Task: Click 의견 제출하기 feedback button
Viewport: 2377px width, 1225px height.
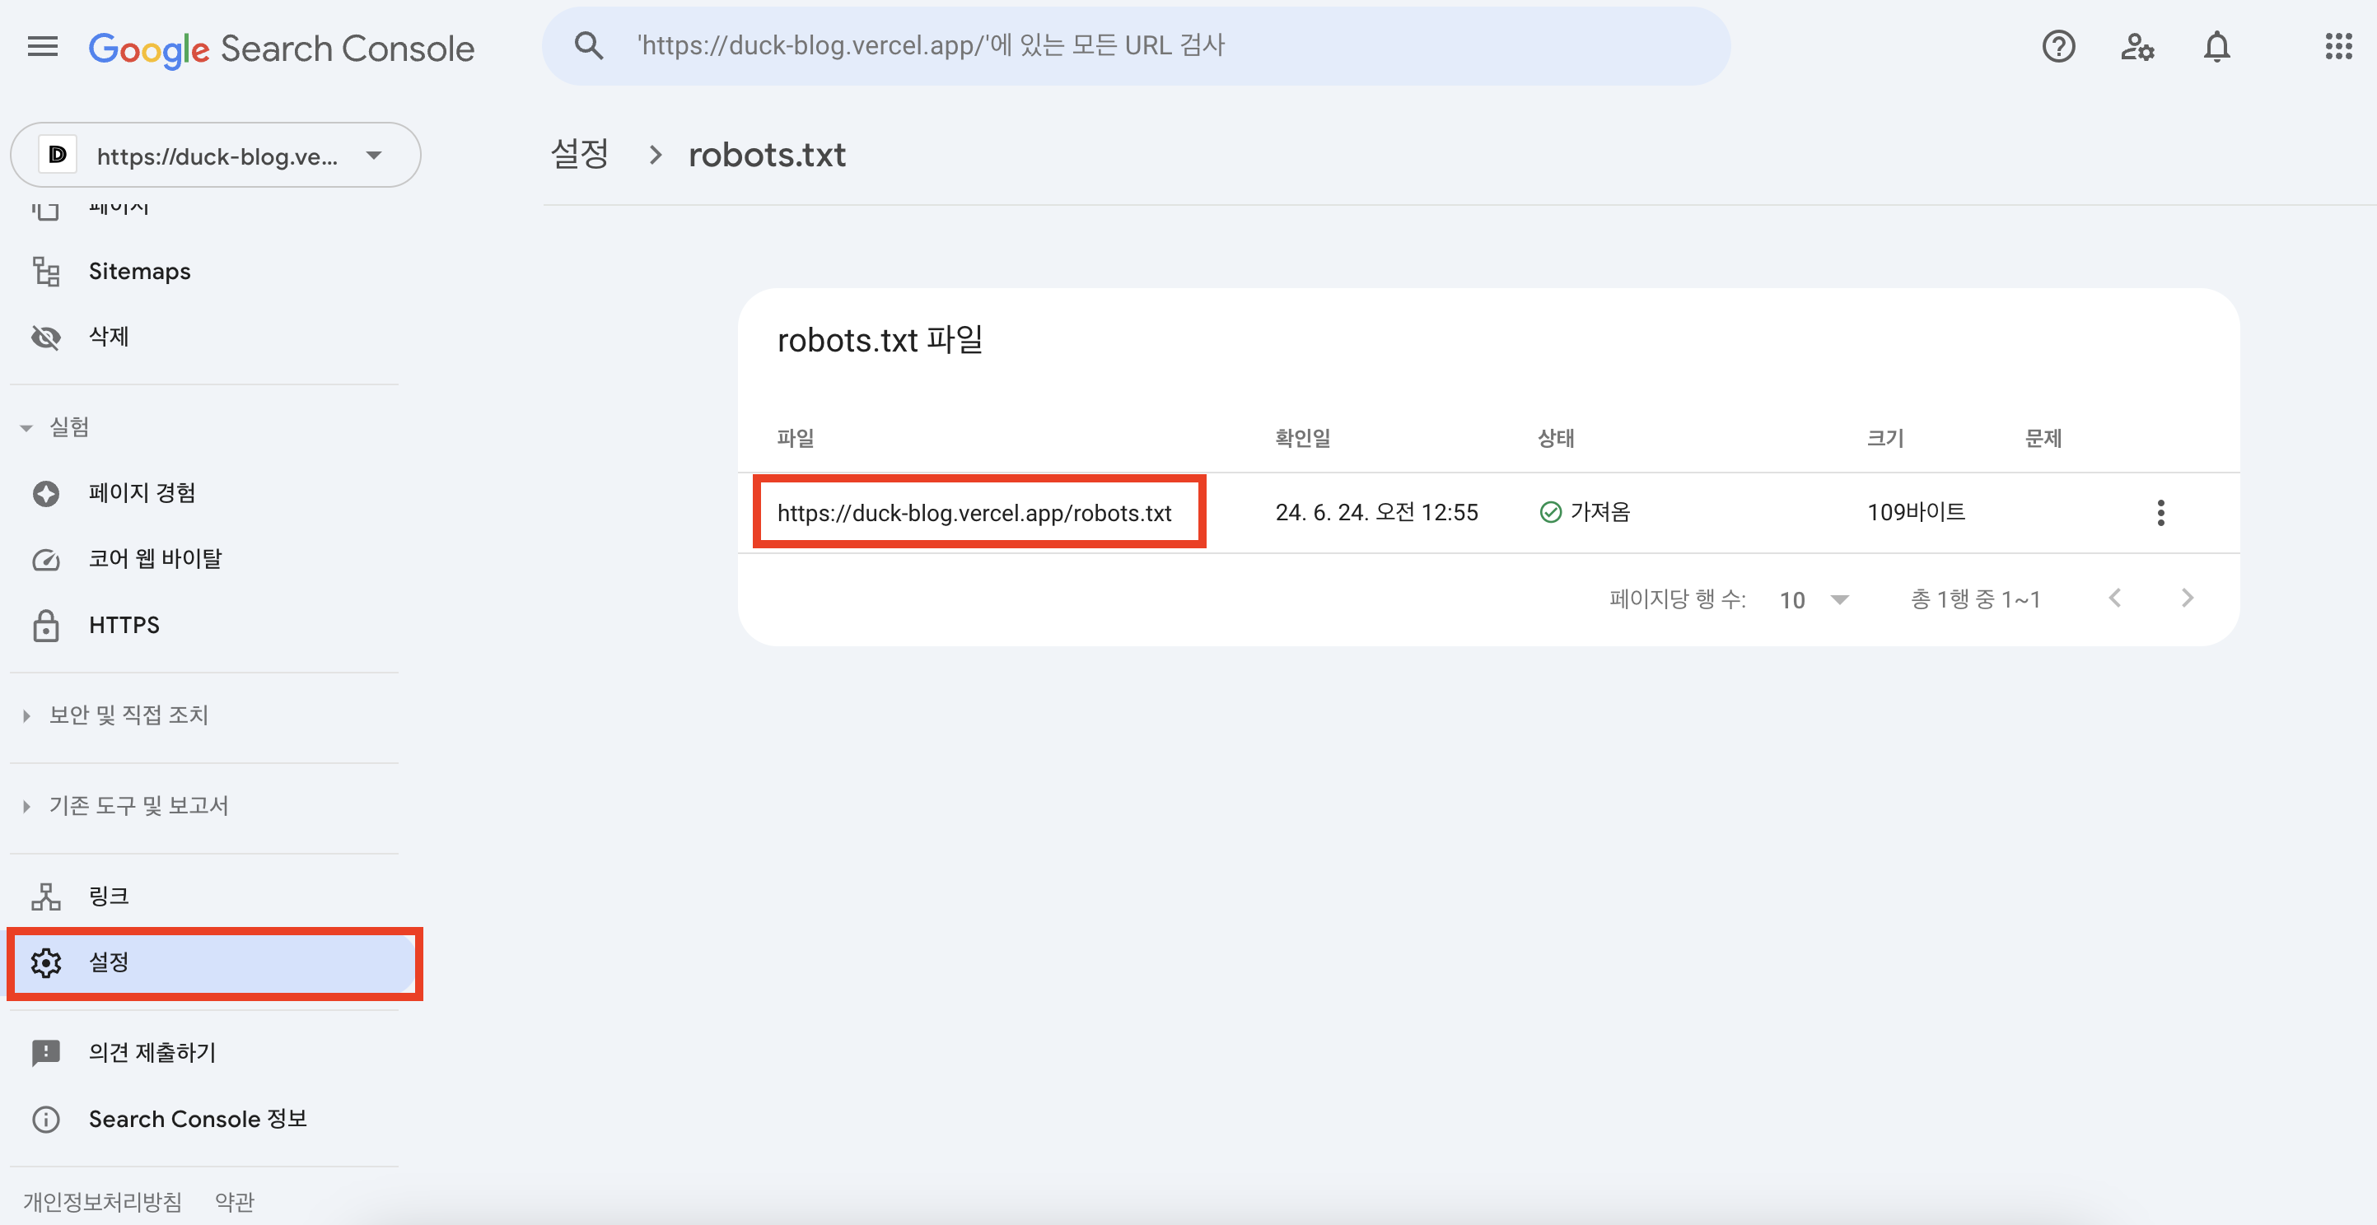Action: [152, 1051]
